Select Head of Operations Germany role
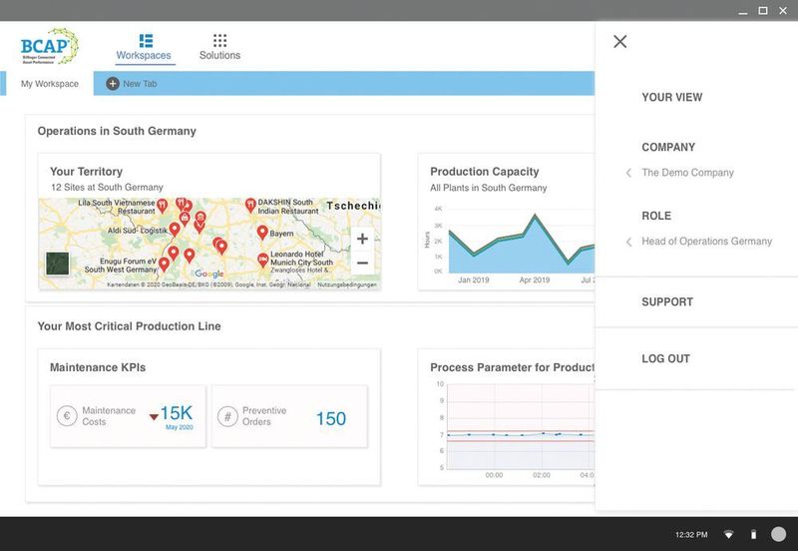 click(706, 242)
